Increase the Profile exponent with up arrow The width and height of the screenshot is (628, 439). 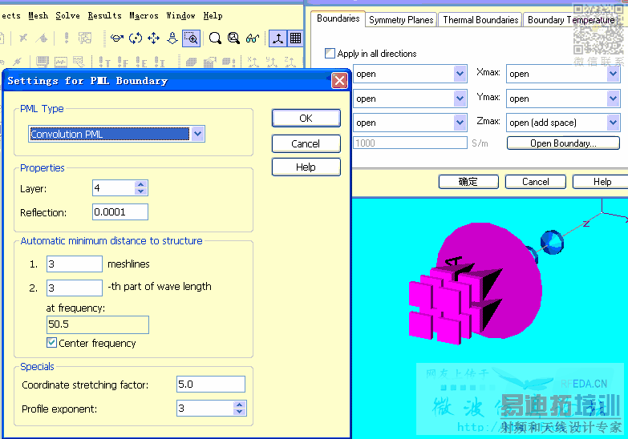pyautogui.click(x=240, y=405)
